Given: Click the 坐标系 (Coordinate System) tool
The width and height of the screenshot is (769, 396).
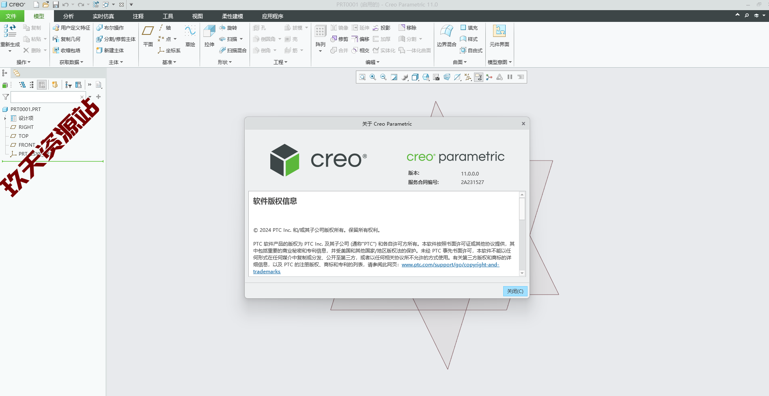Looking at the screenshot, I should 169,50.
